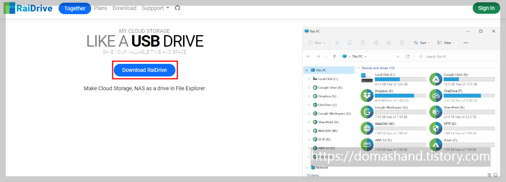Click the This PC breadcrumb in address bar
The height and width of the screenshot is (182, 506).
357,57
